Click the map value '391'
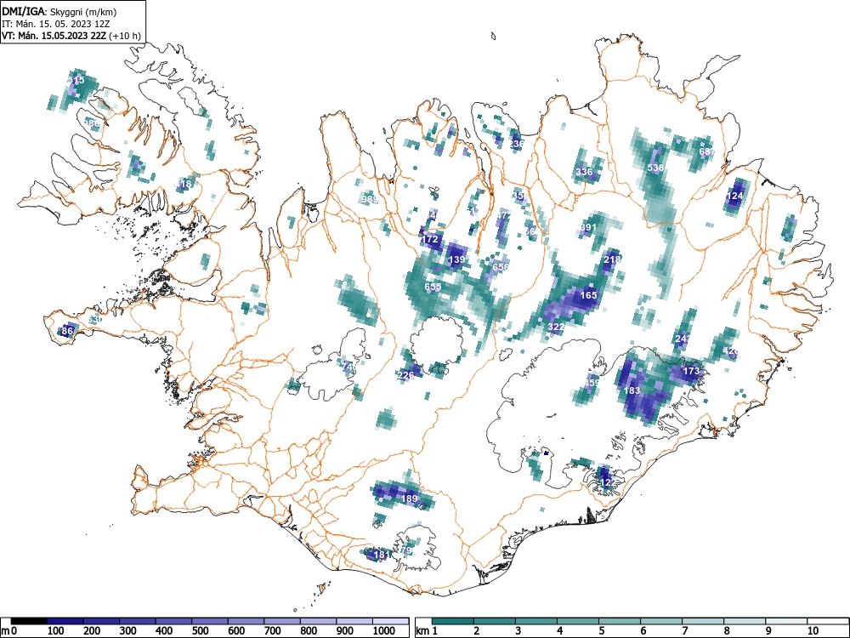This screenshot has height=638, width=850. 588,227
